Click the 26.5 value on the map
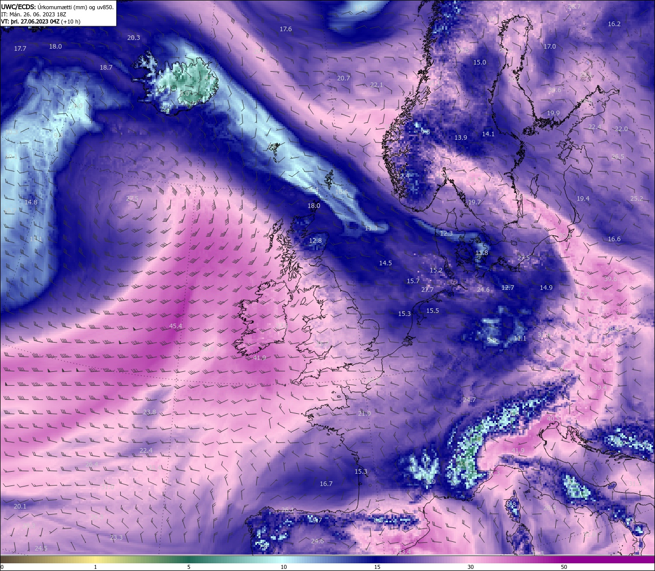Viewport: 655px width, 571px height. click(x=618, y=157)
